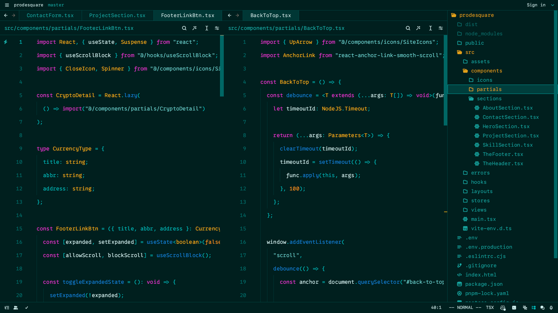This screenshot has width=558, height=313.
Task: Switch to ProjectSection.tsx tab
Action: (x=117, y=15)
